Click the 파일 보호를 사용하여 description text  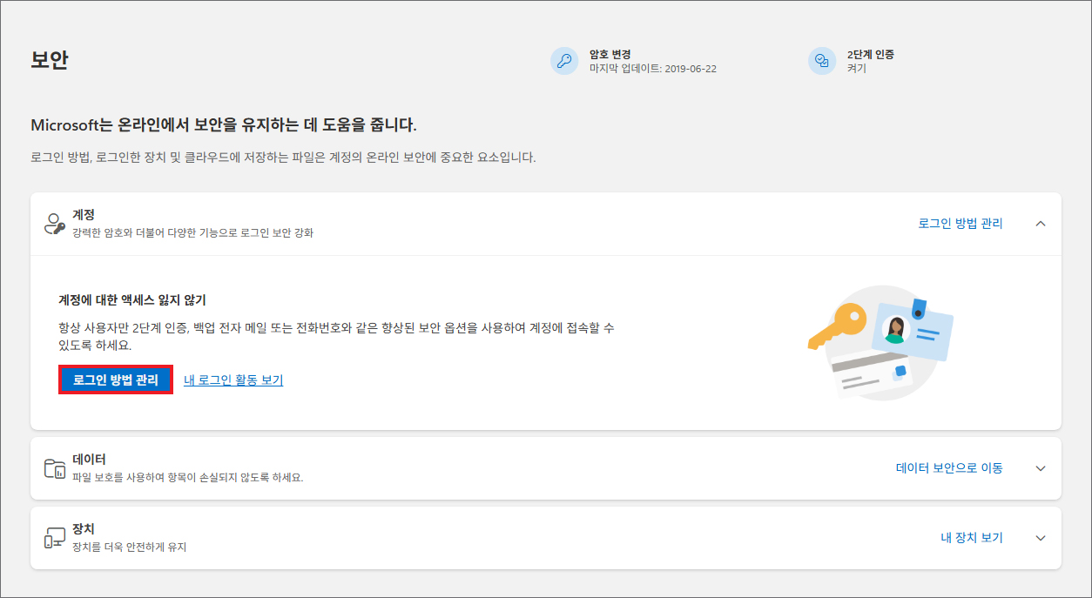click(188, 478)
